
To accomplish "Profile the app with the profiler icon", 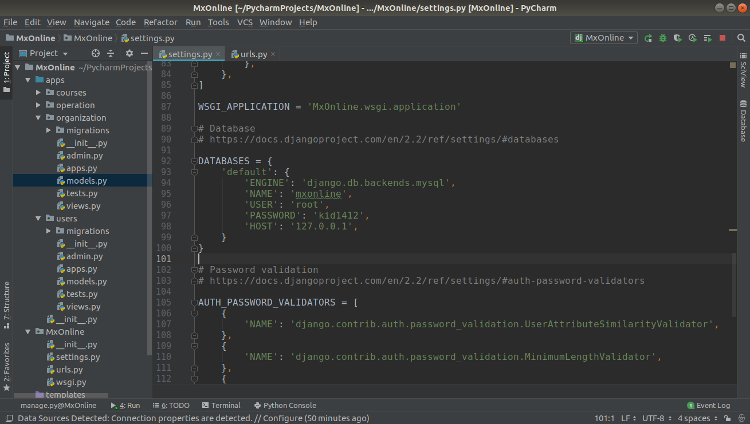I will [693, 38].
